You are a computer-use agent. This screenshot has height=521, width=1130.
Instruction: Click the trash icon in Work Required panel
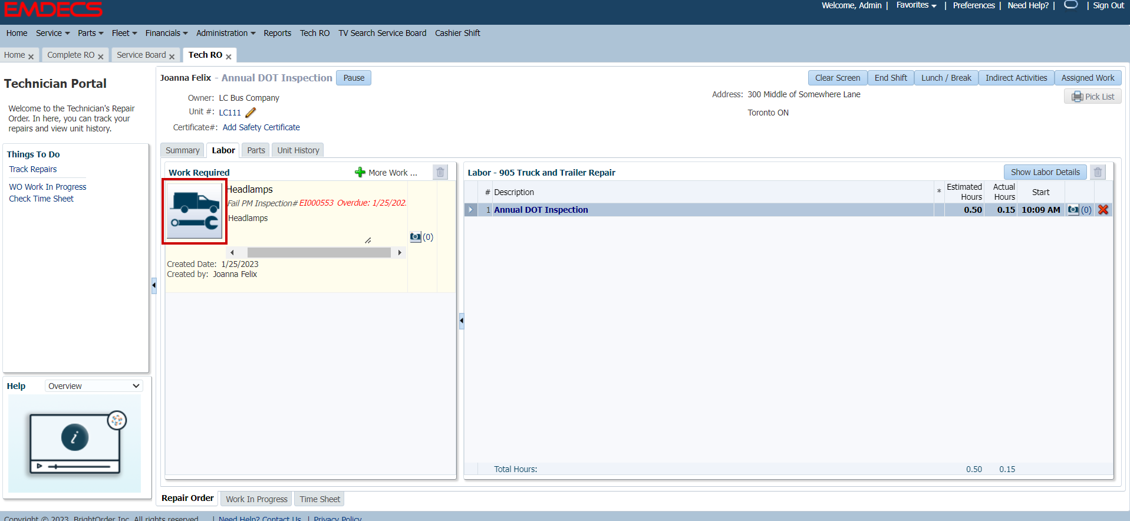[x=440, y=172]
